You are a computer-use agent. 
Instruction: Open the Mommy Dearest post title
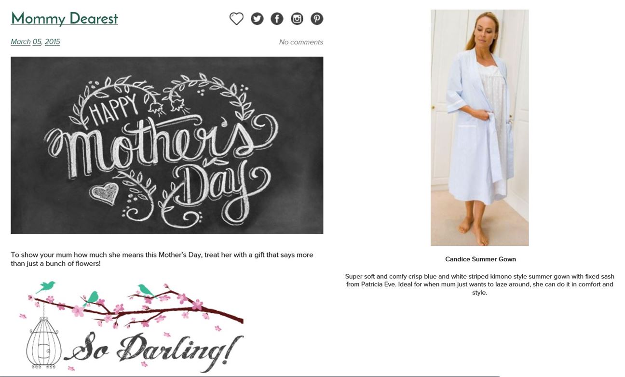(x=64, y=18)
